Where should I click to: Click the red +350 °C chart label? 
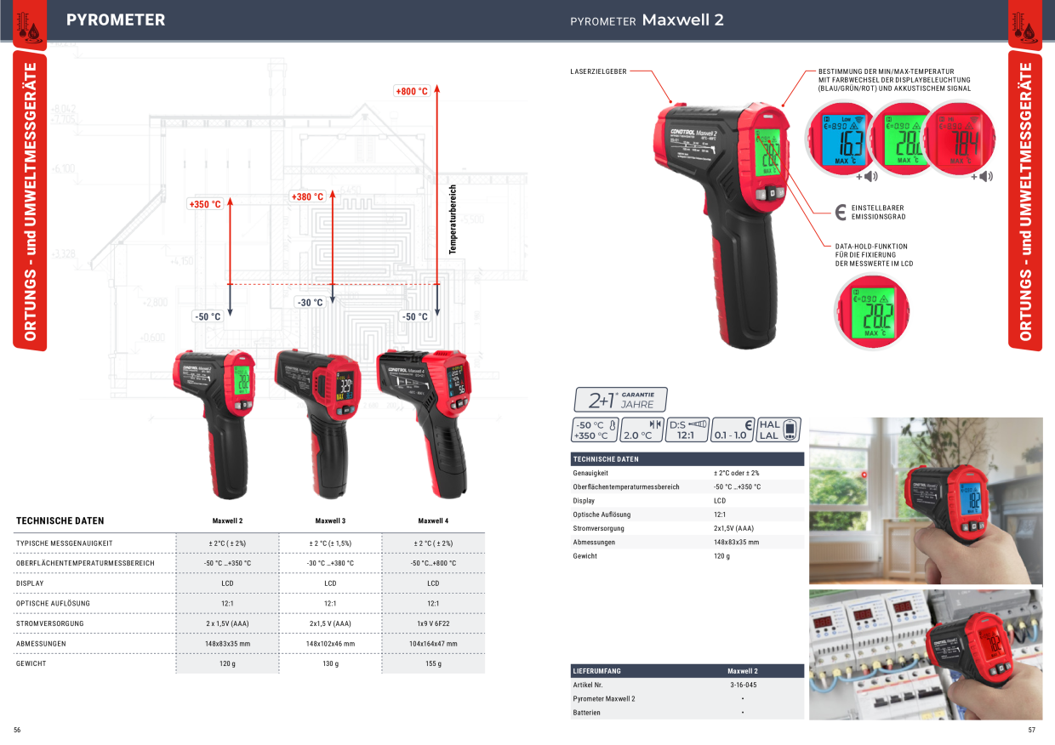204,204
